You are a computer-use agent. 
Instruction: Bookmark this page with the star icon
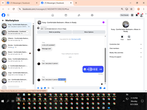tap(131, 9)
